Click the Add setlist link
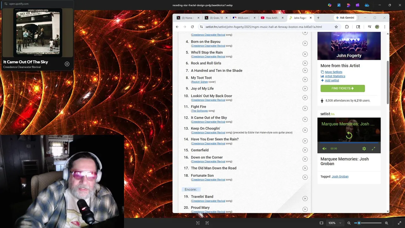 (x=332, y=80)
